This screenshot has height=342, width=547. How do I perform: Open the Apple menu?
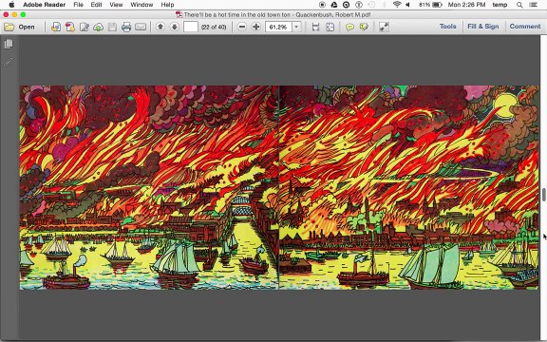tap(11, 5)
